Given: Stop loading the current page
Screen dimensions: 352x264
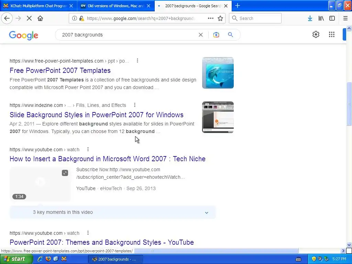Looking at the screenshot, I should (29, 19).
